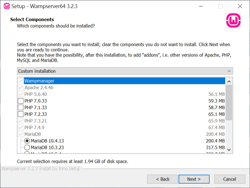This screenshot has width=250, height=188.
Task: Click the PHP 7.4.9 label
Action: point(34,128)
